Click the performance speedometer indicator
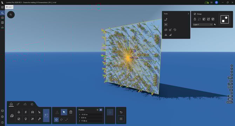This screenshot has height=126, width=235. (x=207, y=2)
